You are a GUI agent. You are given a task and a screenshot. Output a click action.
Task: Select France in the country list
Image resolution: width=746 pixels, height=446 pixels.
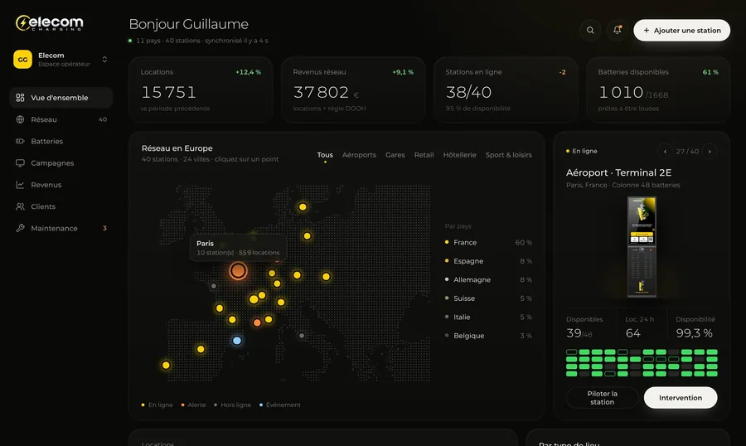pyautogui.click(x=488, y=242)
